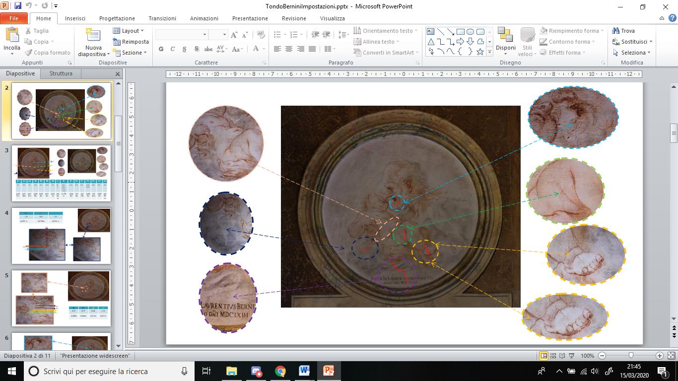Open Windows Task View
Image resolution: width=678 pixels, height=381 pixels.
pos(207,371)
